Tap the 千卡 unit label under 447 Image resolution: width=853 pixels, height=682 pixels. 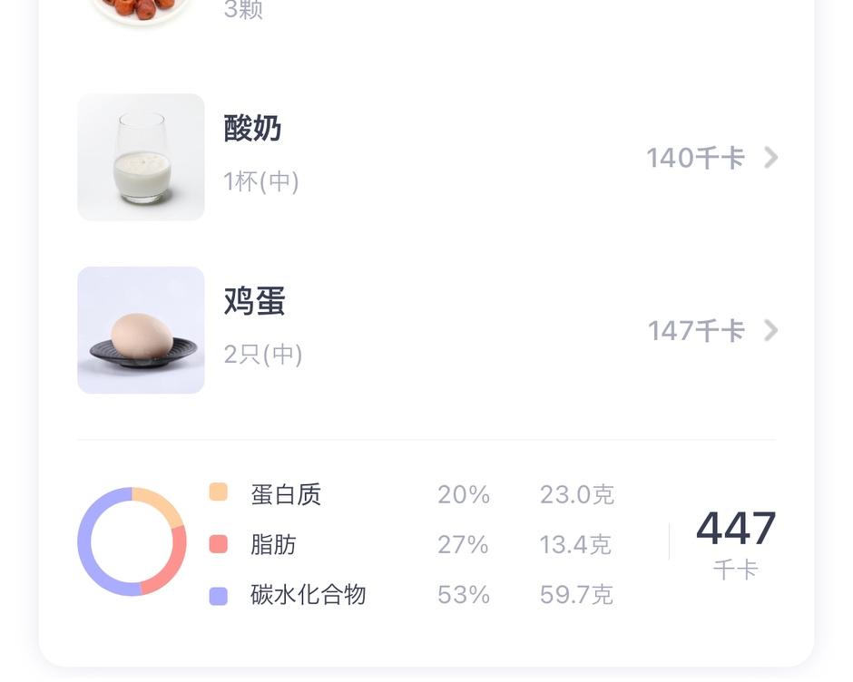pos(736,569)
